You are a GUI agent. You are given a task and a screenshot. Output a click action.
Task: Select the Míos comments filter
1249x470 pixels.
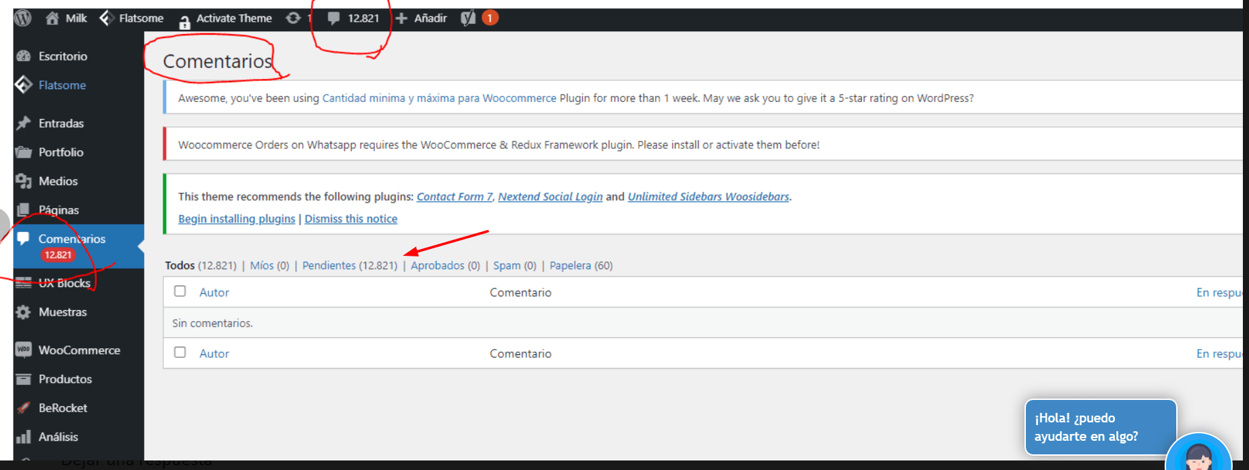[262, 265]
